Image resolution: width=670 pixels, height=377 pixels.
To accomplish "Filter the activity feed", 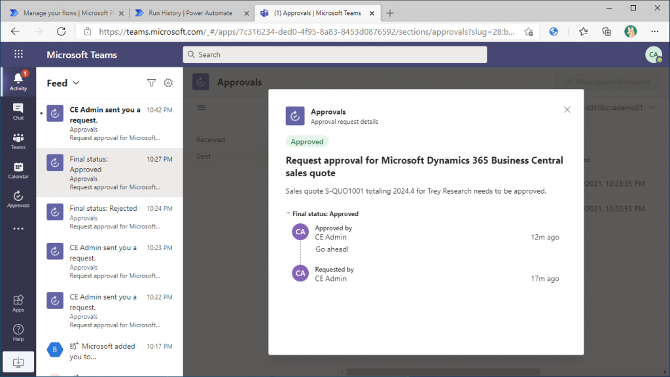I will (151, 83).
